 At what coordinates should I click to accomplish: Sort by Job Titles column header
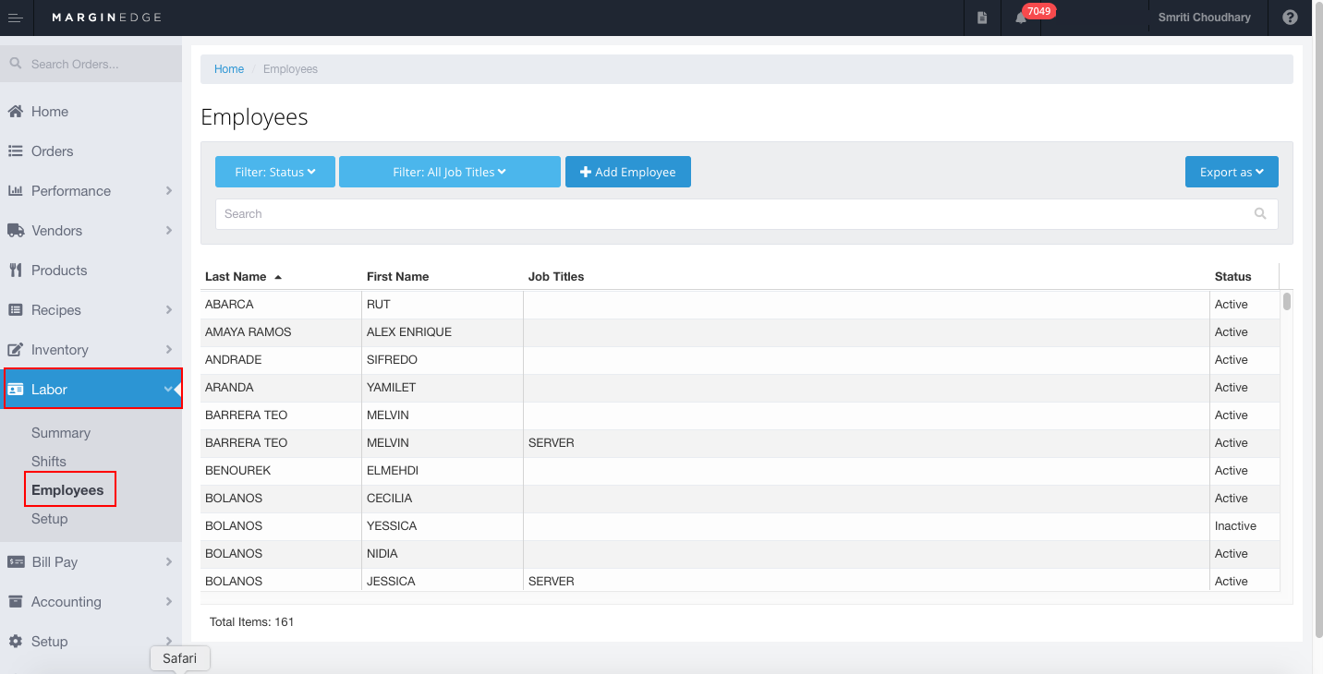556,277
